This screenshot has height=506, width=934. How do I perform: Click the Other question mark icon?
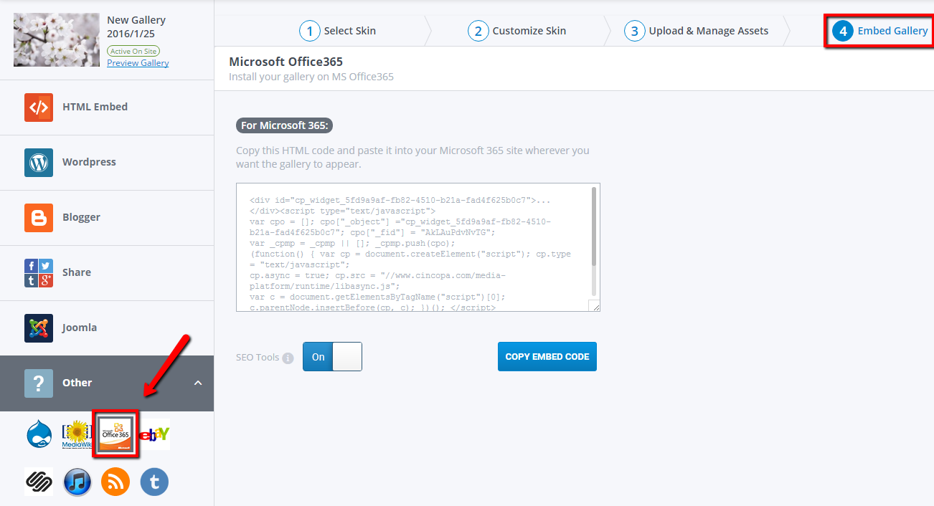pos(39,383)
